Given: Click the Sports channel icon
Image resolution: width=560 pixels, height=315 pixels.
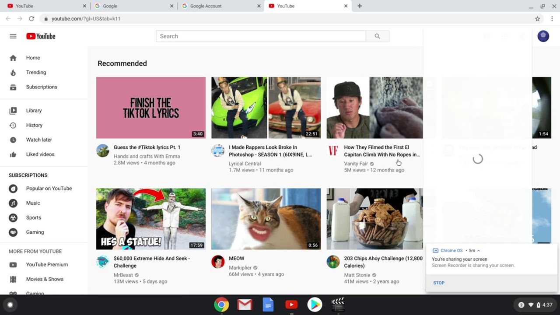Looking at the screenshot, I should coord(13,218).
